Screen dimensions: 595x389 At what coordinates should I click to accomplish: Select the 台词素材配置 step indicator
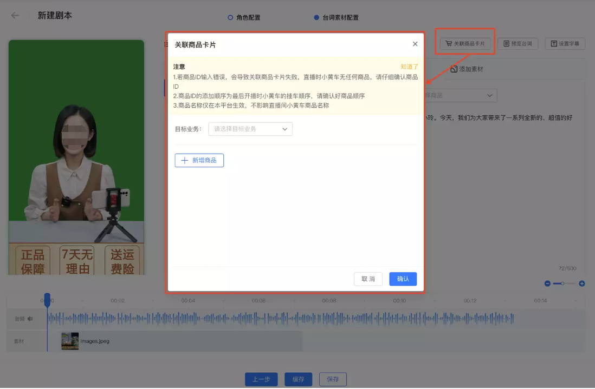point(336,17)
